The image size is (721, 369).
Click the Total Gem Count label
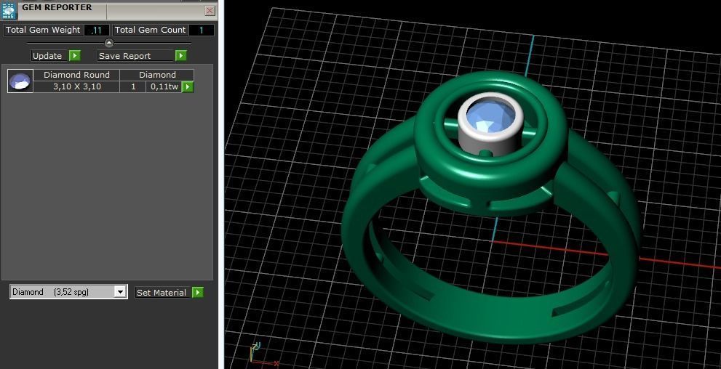coord(151,30)
